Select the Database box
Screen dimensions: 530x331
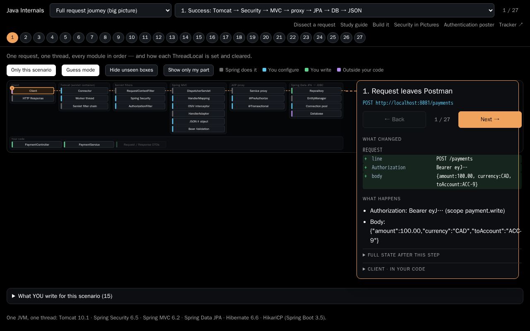click(x=316, y=113)
